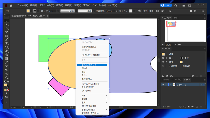Open the search magnifier in title bar
The height and width of the screenshot is (118, 210).
(176, 6)
